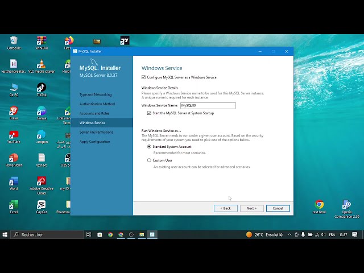364x273 pixels.
Task: Open File Explorer from taskbar
Action: pos(142,235)
